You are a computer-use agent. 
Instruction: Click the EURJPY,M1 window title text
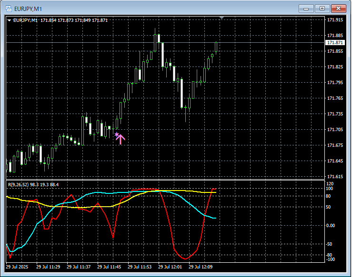(x=28, y=9)
